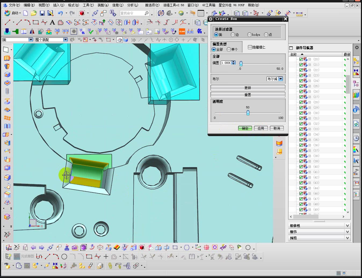Screen dimensions: 362x278
Task: Choose the bodys selection filter option
Action: tap(249, 35)
